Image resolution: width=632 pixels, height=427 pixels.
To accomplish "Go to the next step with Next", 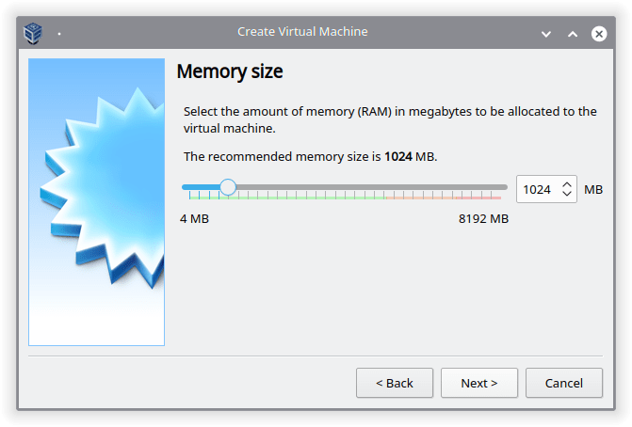I will (478, 383).
